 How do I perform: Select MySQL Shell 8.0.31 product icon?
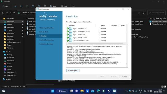(71, 34)
